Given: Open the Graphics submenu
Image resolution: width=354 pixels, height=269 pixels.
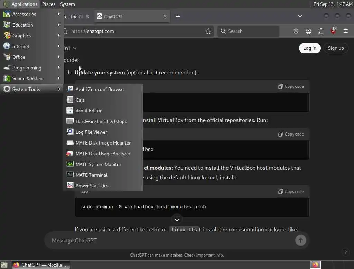Looking at the screenshot, I should pyautogui.click(x=32, y=36).
